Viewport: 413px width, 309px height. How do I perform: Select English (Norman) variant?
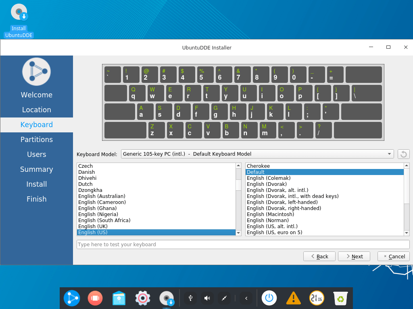[x=325, y=220]
